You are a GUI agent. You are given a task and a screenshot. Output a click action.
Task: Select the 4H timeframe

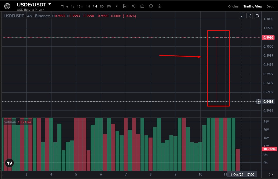click(95, 6)
